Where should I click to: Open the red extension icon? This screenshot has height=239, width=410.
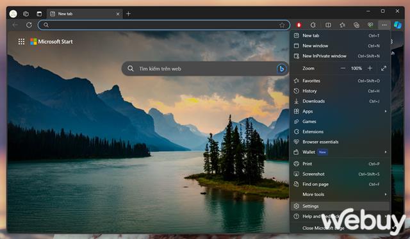pyautogui.click(x=299, y=25)
